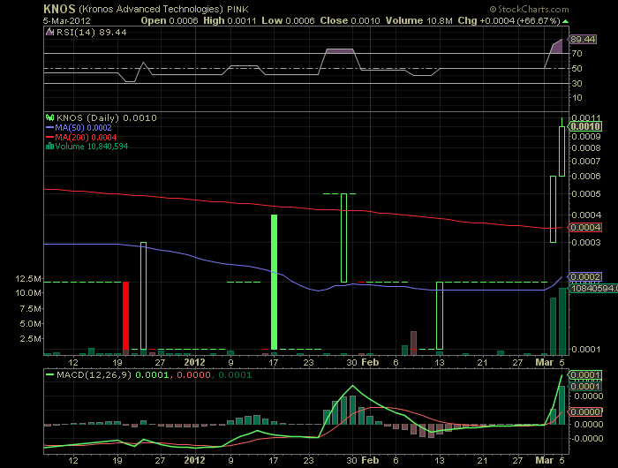Select the hollow candlestick near Jan 30
This screenshot has height=468, width=618.
[x=343, y=238]
